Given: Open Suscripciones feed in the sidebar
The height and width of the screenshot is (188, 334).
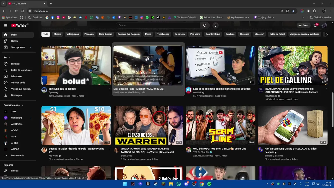Looking at the screenshot, I should (x=18, y=47).
